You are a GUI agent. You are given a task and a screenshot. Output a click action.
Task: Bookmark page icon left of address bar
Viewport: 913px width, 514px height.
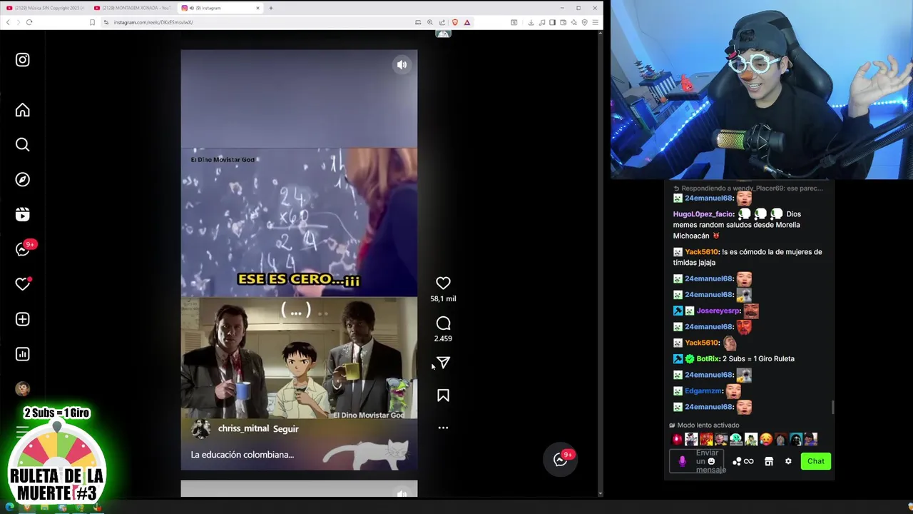coord(92,22)
